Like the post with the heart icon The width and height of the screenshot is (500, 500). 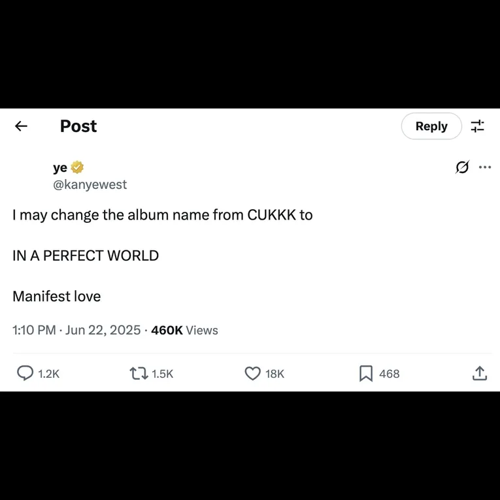[252, 373]
